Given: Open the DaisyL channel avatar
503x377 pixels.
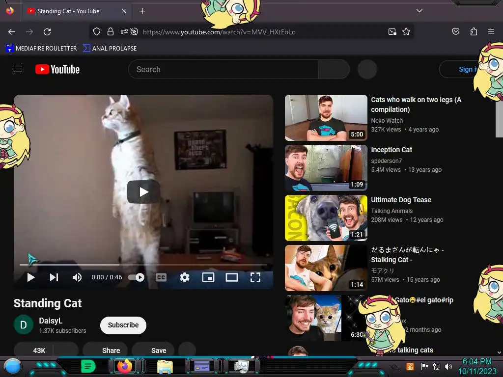Looking at the screenshot, I should click(x=24, y=325).
